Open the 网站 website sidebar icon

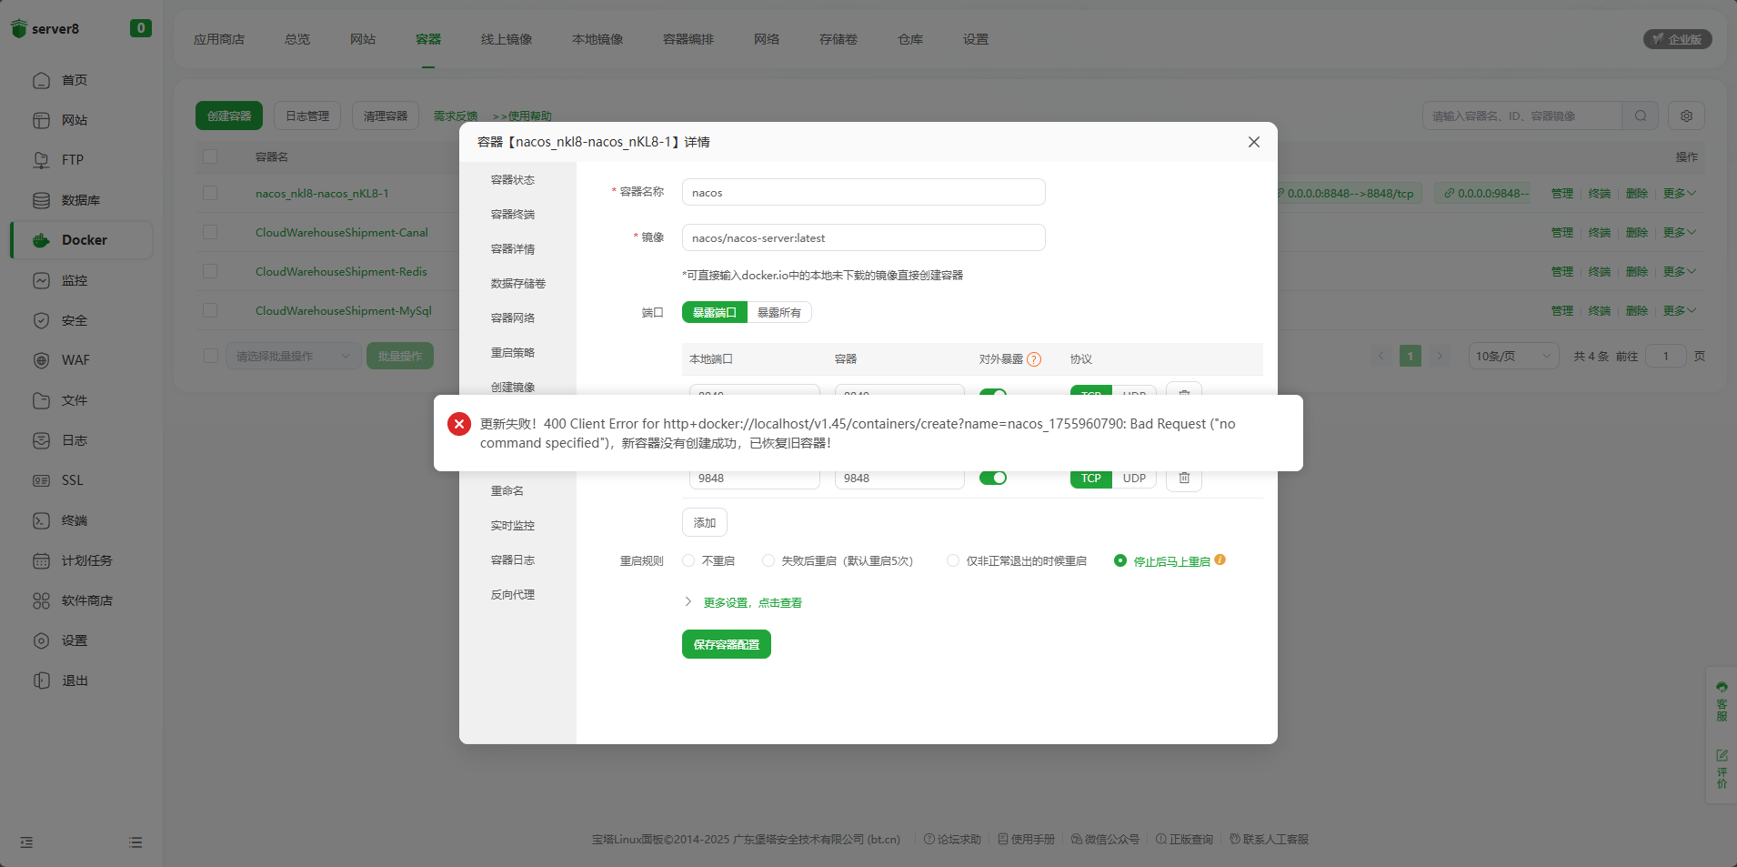pos(42,120)
